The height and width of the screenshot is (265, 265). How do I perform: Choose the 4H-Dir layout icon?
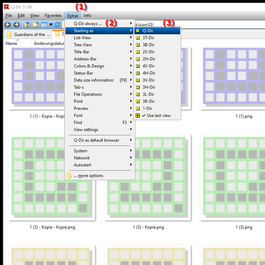tap(138, 73)
